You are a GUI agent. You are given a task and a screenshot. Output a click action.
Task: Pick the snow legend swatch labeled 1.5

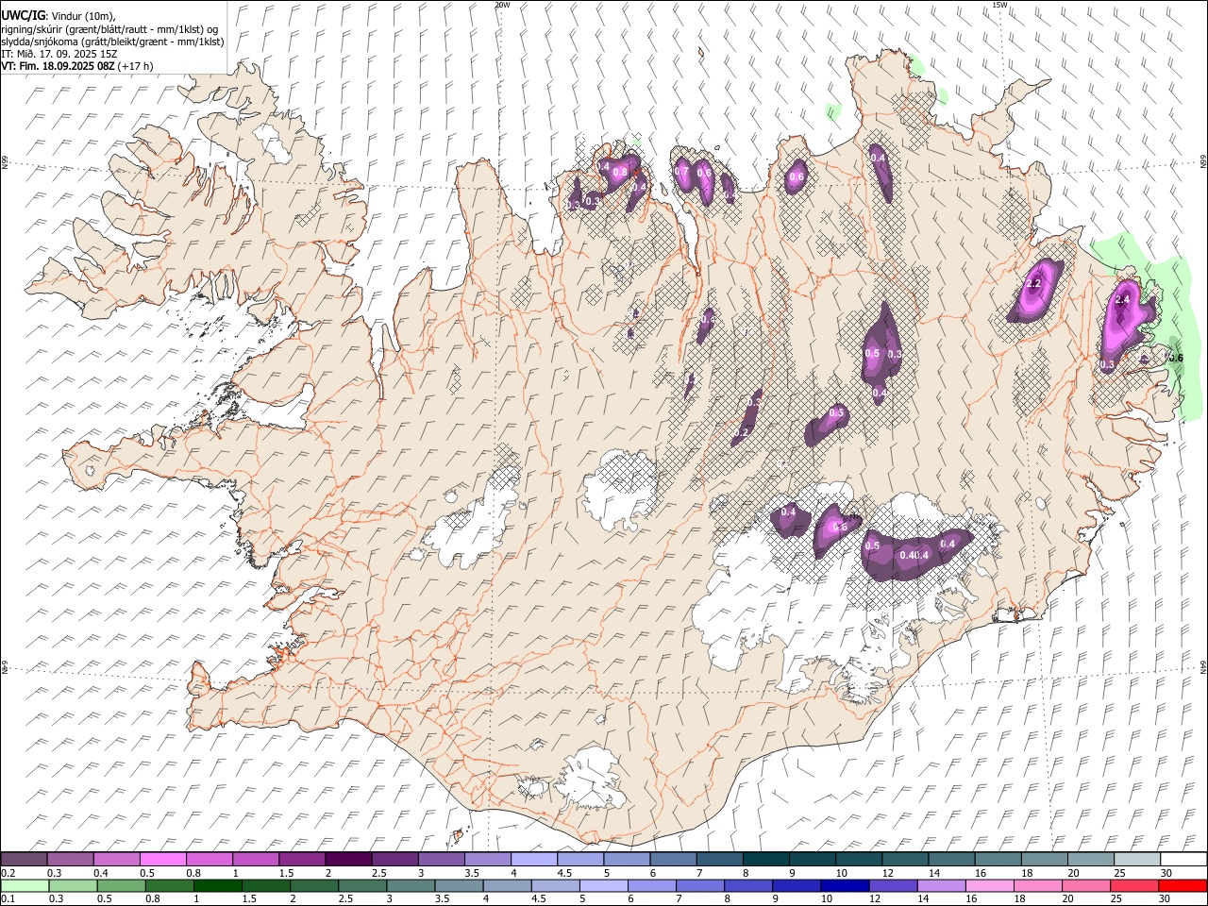[301, 860]
